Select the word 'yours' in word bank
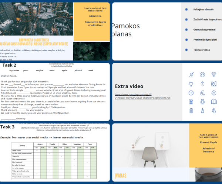This screenshot has width=222, height=184. [26, 70]
